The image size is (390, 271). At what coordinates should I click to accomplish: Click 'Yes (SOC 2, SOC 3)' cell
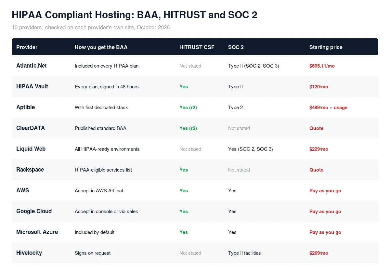251,149
